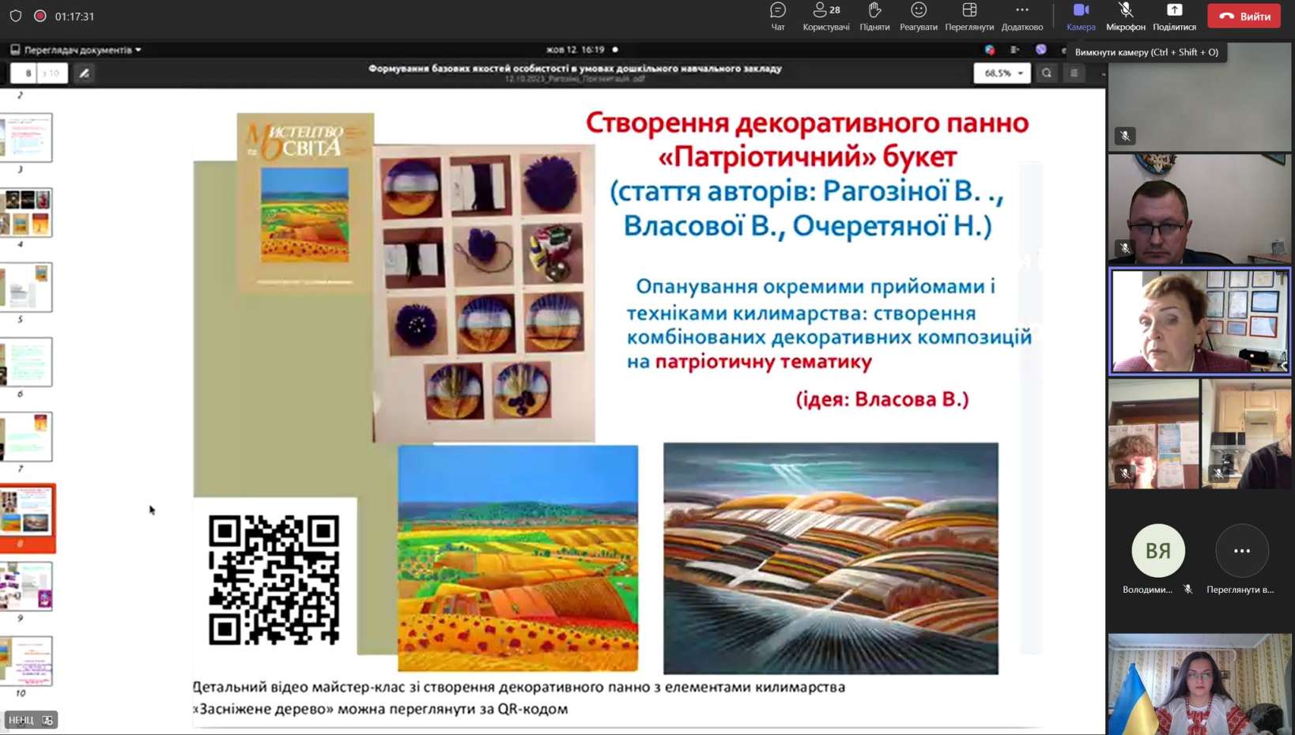Click the НЕНЦ presenter name badge
The width and height of the screenshot is (1295, 735).
pyautogui.click(x=31, y=720)
